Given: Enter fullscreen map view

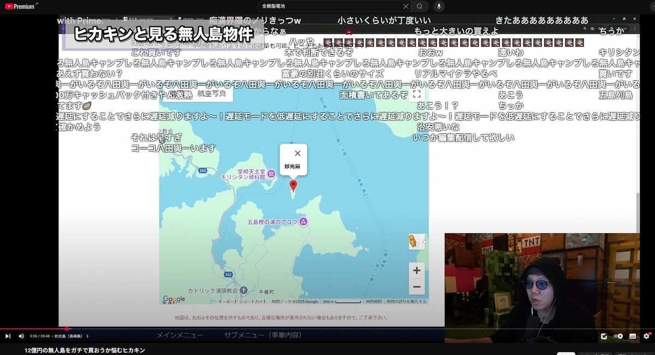Looking at the screenshot, I should pos(416,94).
